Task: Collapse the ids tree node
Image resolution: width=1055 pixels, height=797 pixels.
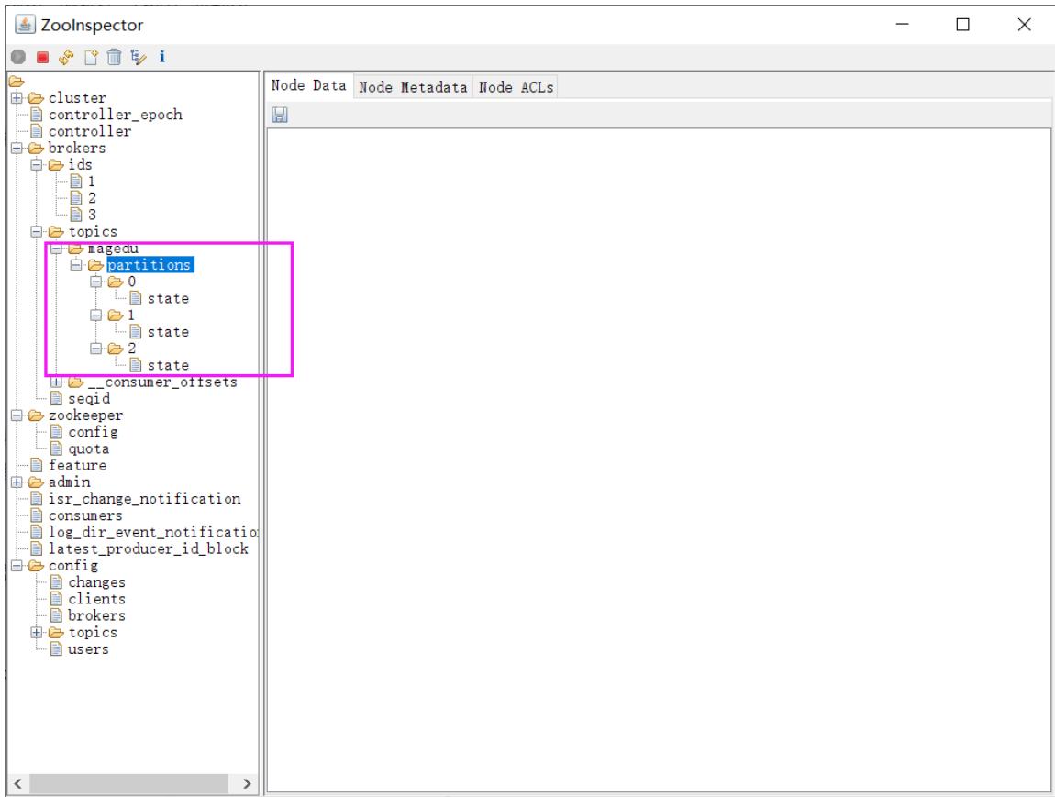Action: coord(37,165)
